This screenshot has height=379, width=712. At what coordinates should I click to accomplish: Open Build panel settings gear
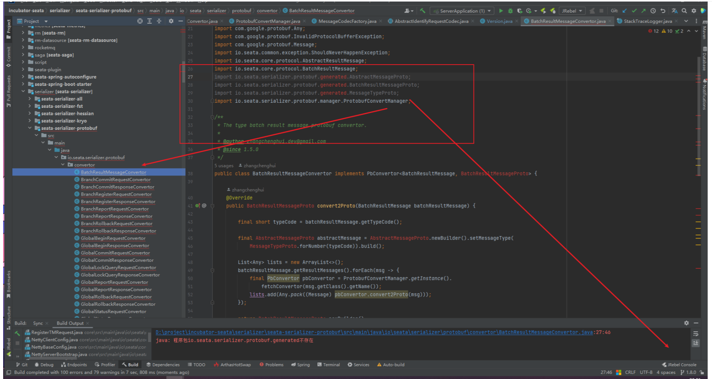[x=686, y=323]
